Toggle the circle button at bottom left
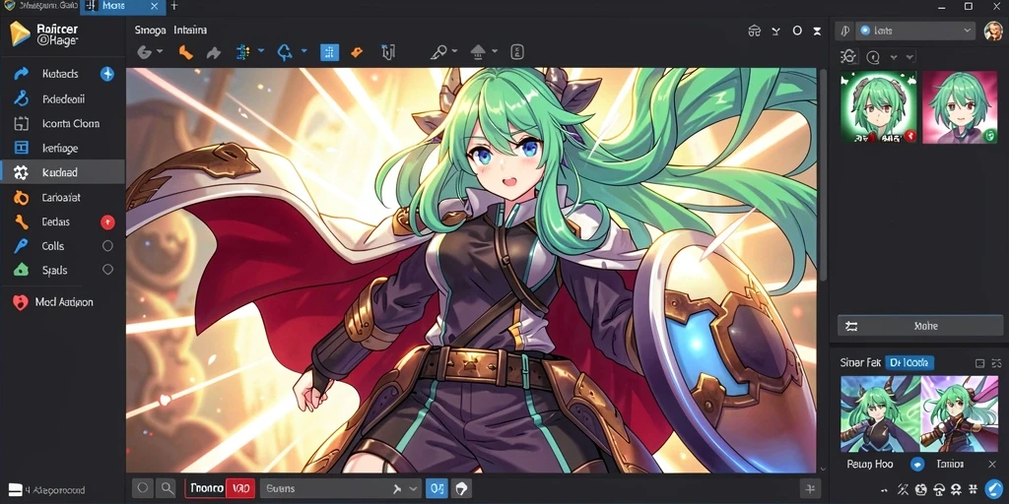This screenshot has height=504, width=1009. 143,488
